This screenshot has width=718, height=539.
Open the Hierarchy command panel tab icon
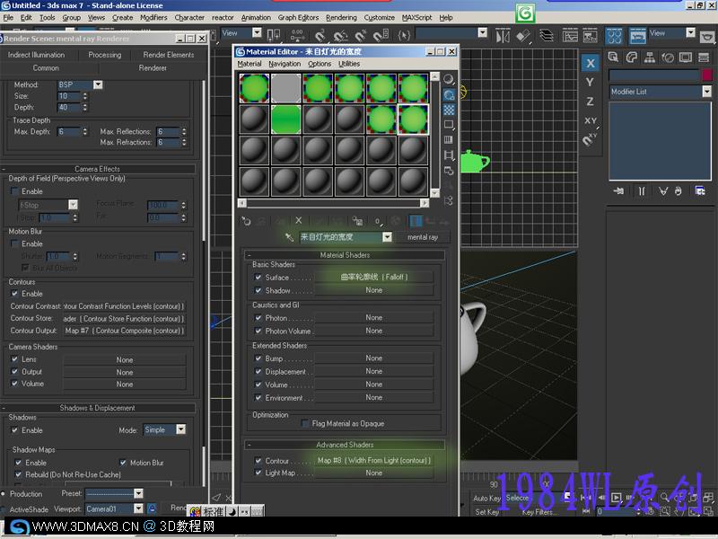[x=649, y=57]
